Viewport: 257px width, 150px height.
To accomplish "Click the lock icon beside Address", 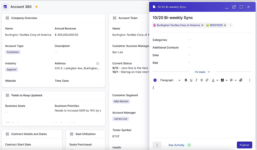I will 98,63.
